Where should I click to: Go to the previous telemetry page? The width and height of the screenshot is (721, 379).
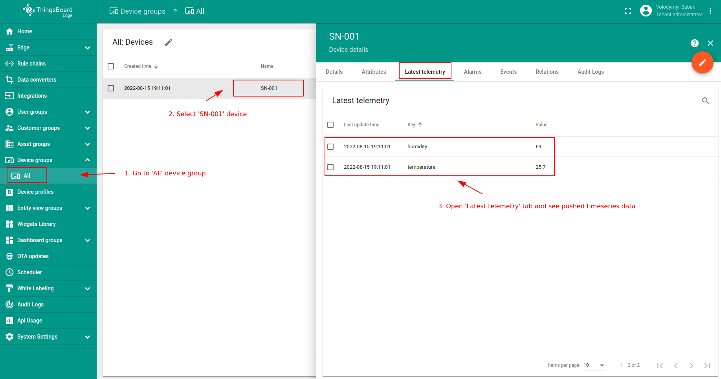[676, 366]
